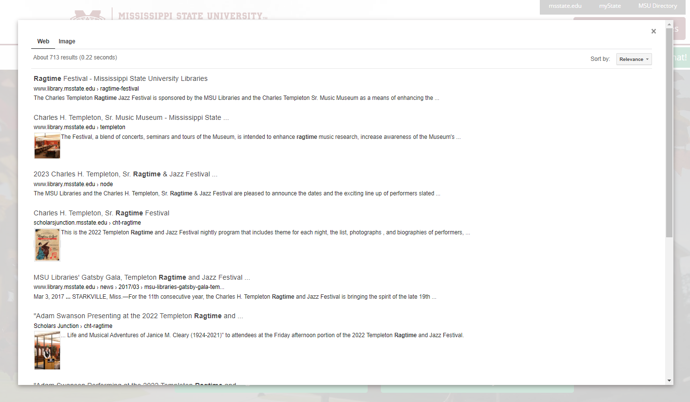Open Charles H. Templeton, Sr. Ragtime Festival result
This screenshot has width=690, height=402.
(101, 213)
